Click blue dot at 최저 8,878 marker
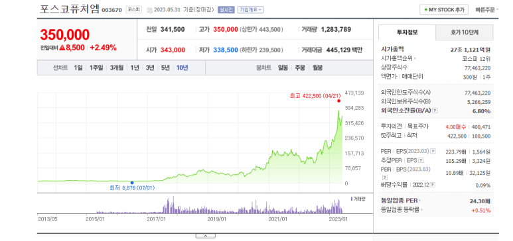513x241 pixels. (x=132, y=183)
